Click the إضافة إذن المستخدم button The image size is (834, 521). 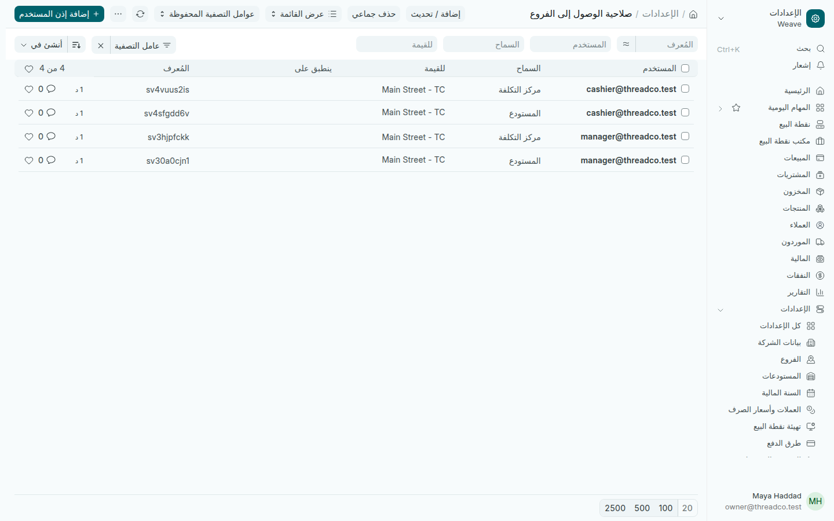[x=59, y=14]
